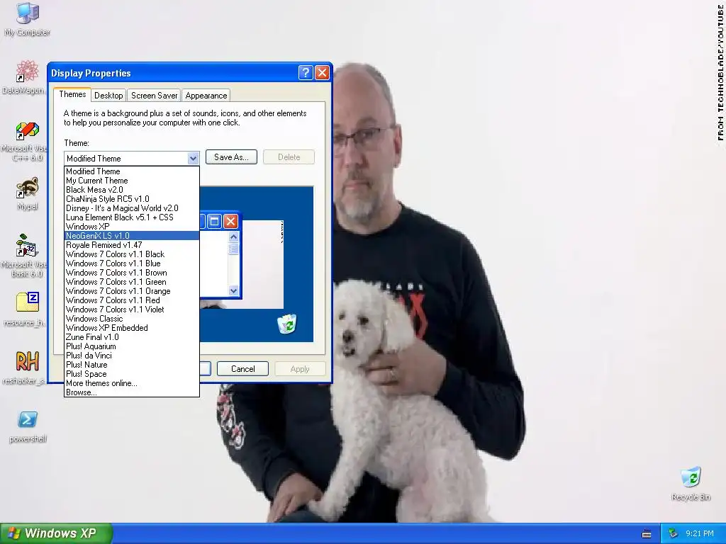Choose Modified Theme from the list

pyautogui.click(x=132, y=171)
